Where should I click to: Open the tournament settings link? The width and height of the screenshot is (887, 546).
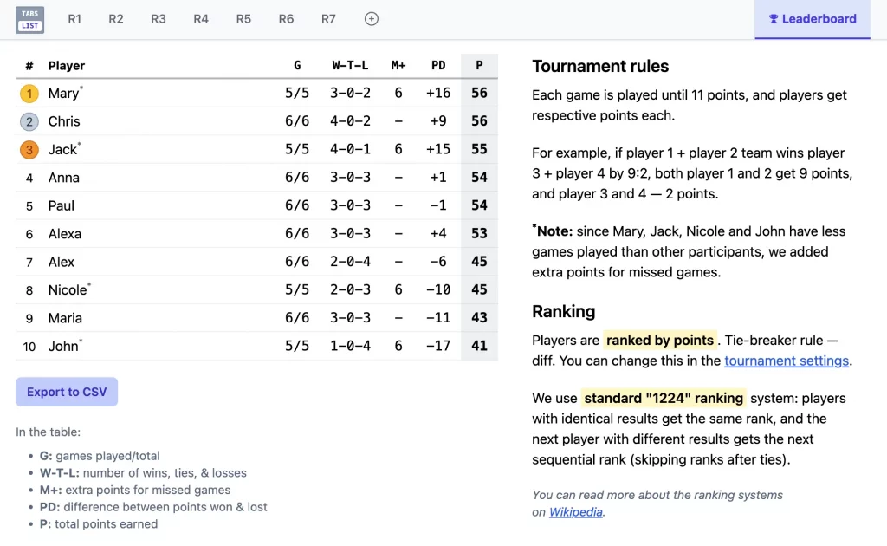point(787,361)
